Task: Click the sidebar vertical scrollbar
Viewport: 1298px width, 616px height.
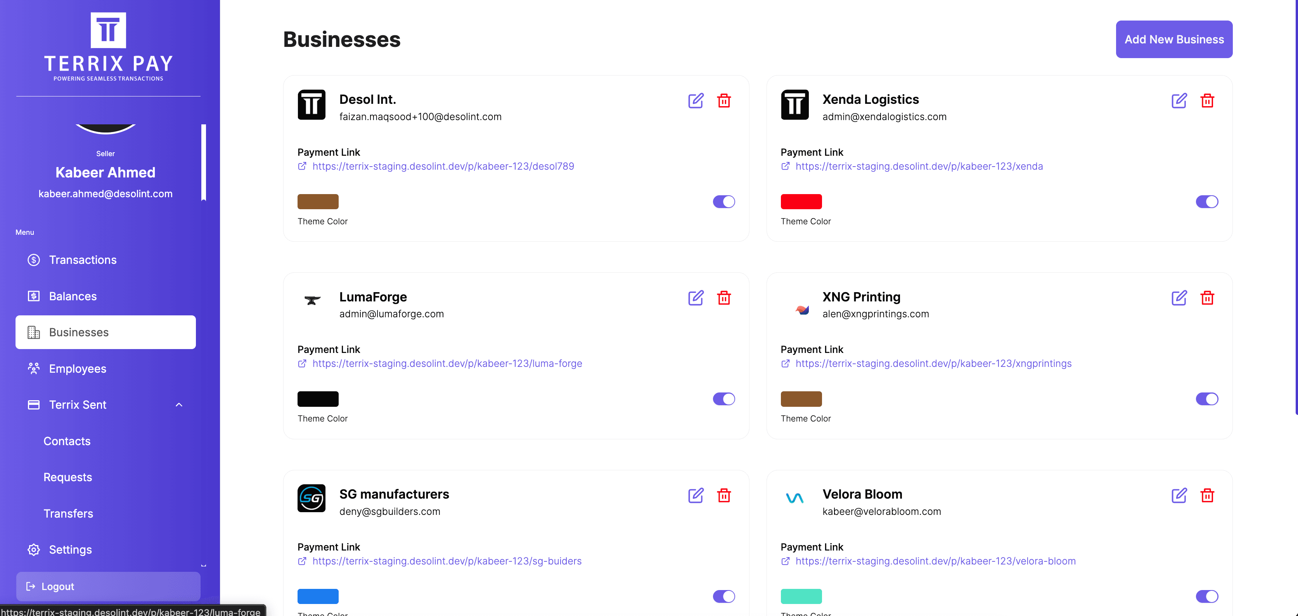Action: pyautogui.click(x=204, y=163)
